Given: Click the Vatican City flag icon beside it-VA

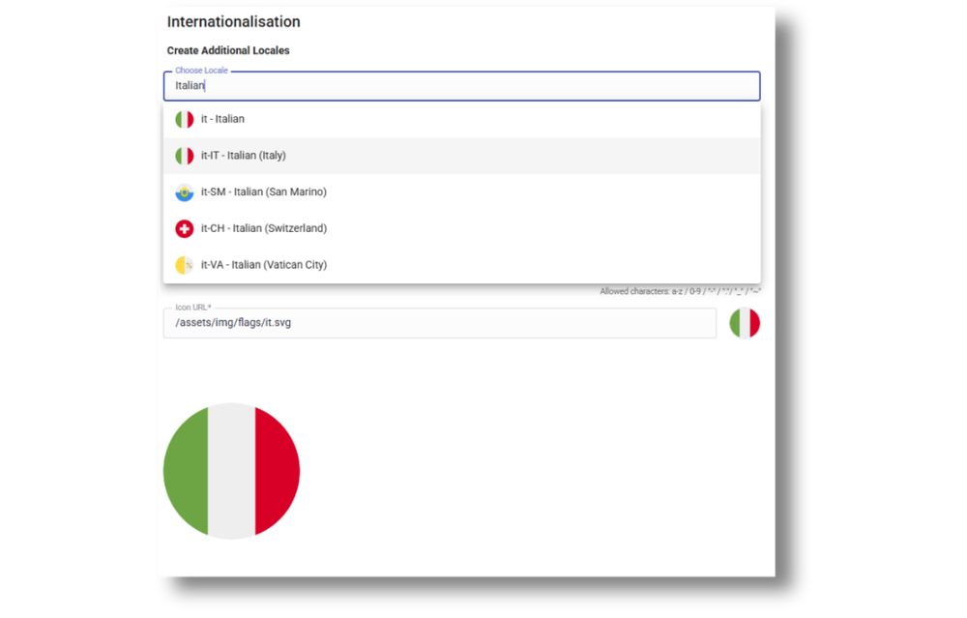Looking at the screenshot, I should [x=185, y=264].
